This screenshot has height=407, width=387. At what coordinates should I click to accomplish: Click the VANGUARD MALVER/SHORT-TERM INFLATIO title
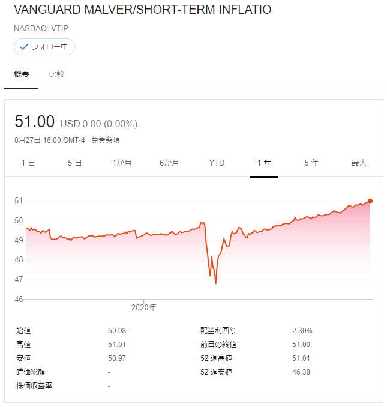tap(143, 10)
